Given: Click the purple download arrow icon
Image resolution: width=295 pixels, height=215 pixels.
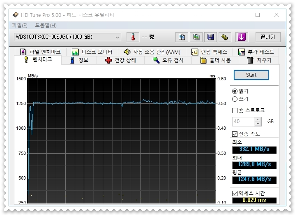Looking at the screenshot, I should (242, 37).
